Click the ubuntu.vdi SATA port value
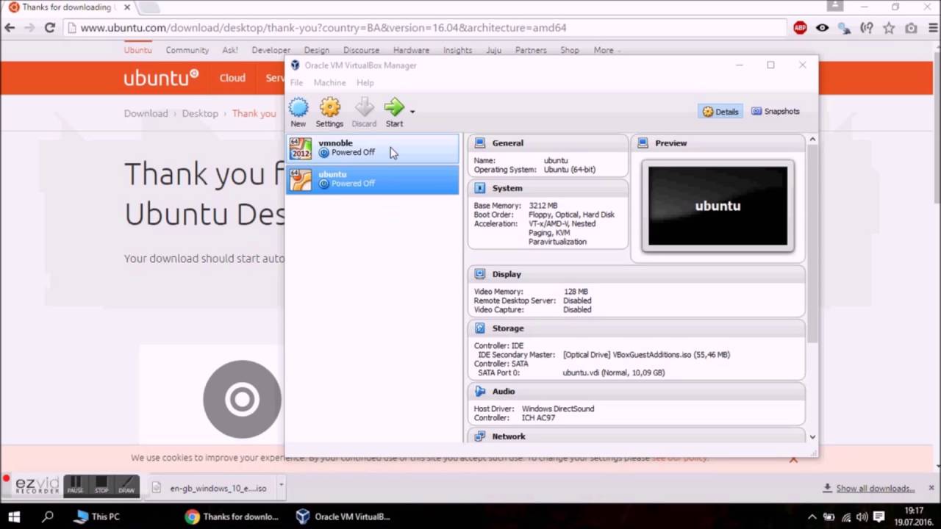Screen dimensions: 941x529 (x=614, y=373)
